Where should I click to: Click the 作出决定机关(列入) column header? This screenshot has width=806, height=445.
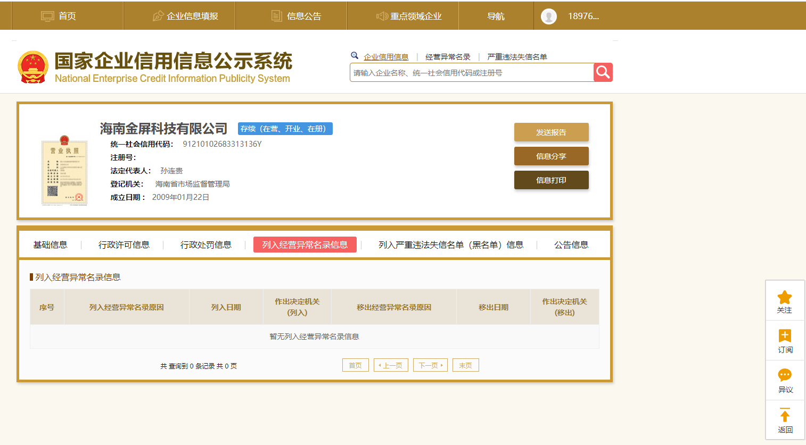coord(297,307)
